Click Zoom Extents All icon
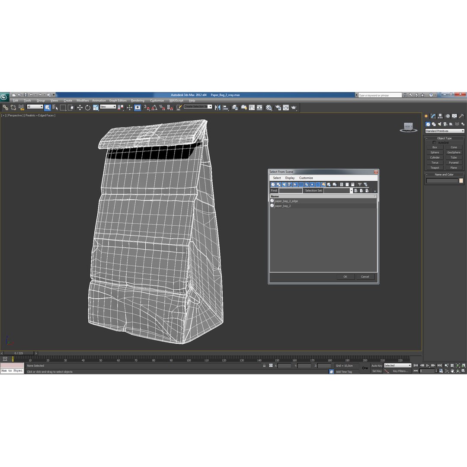This screenshot has height=467, width=467. pyautogui.click(x=464, y=365)
